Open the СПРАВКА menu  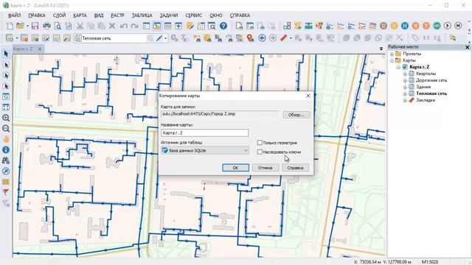[240, 15]
